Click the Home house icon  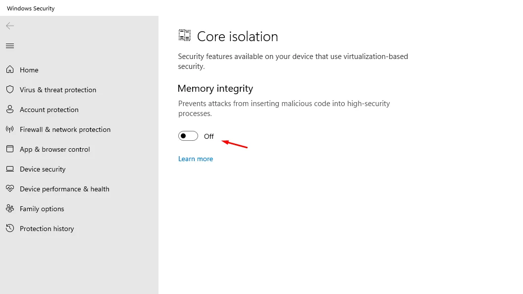(x=10, y=69)
